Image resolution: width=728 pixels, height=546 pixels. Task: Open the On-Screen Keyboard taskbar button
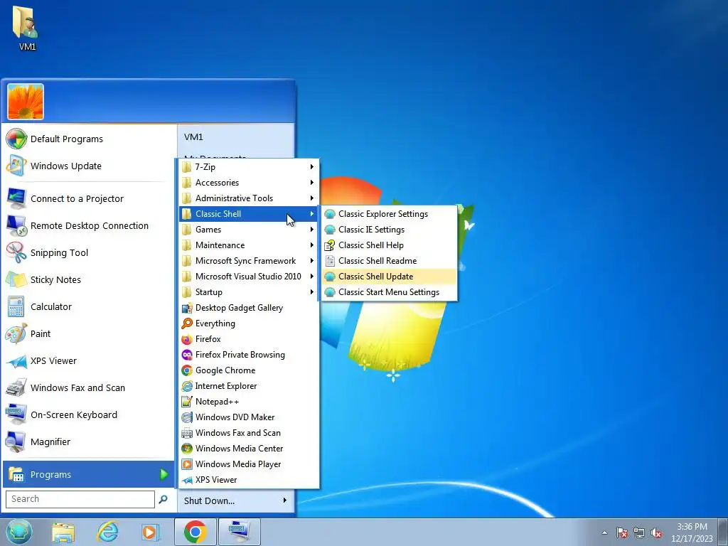click(x=240, y=532)
